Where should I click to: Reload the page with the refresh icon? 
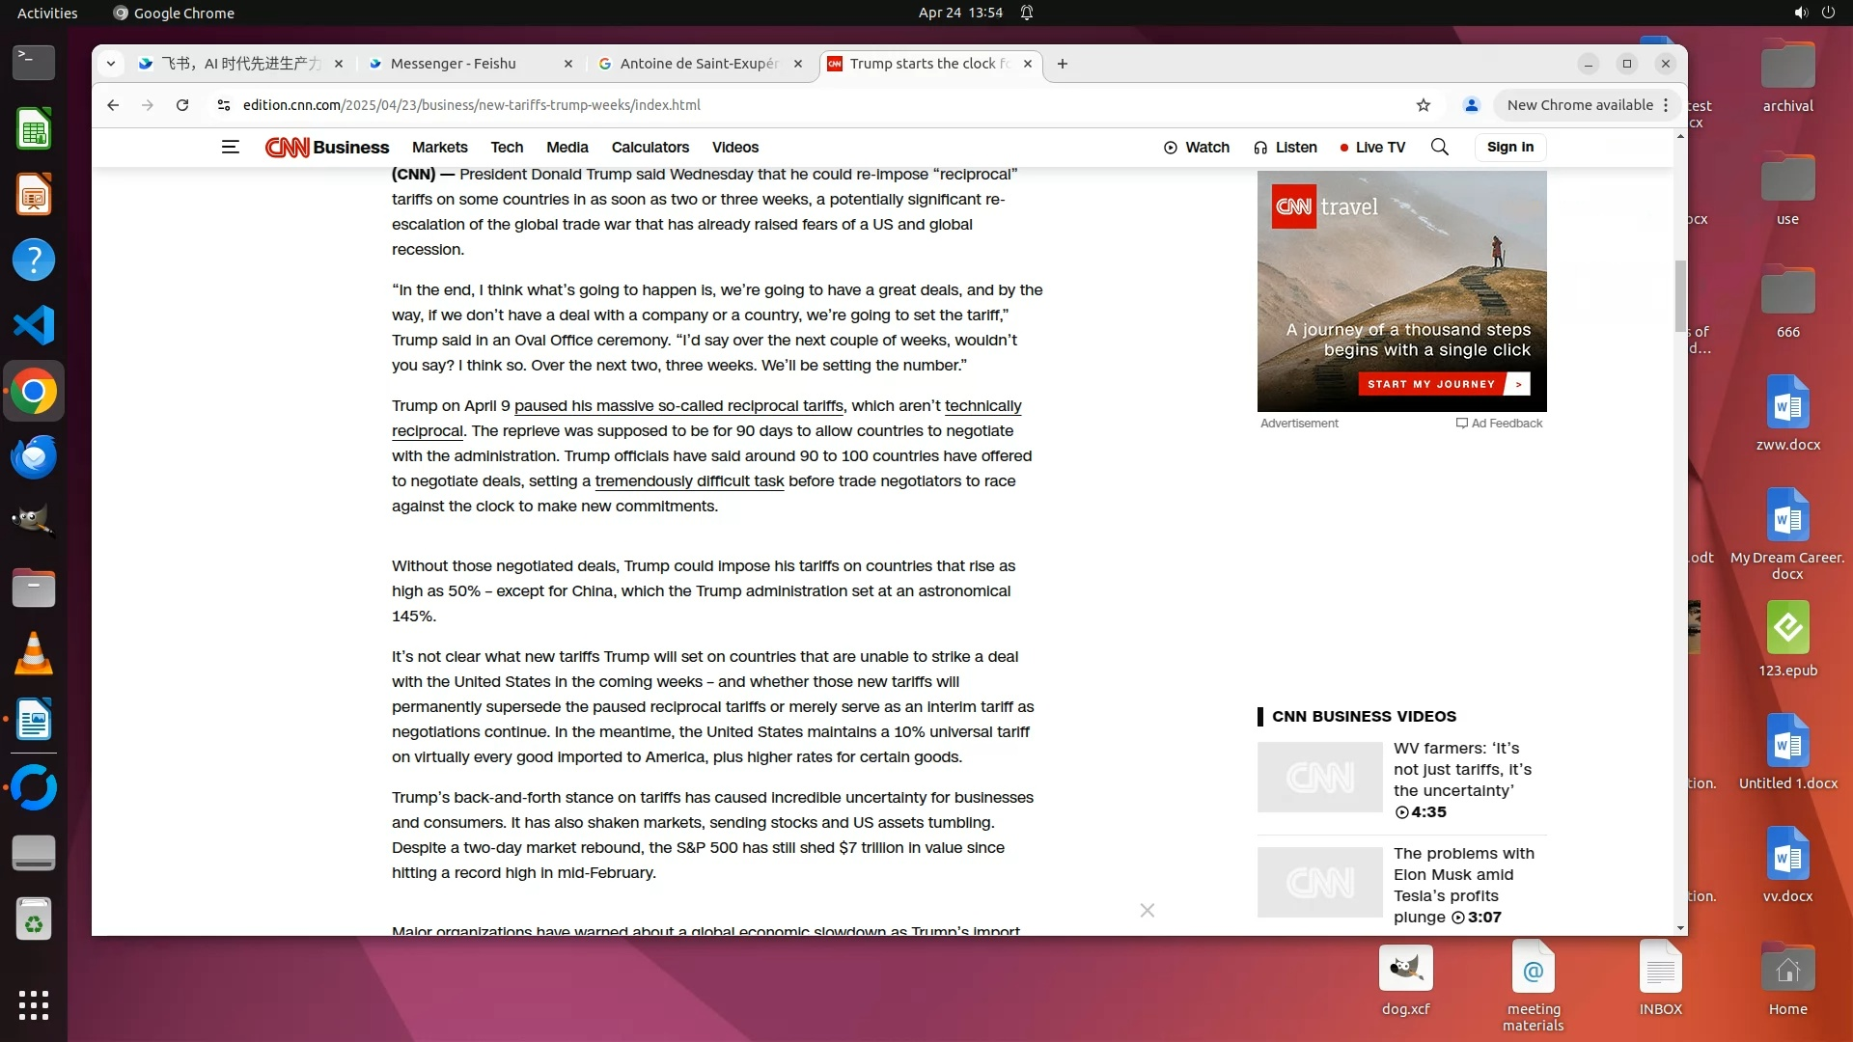[x=182, y=105]
